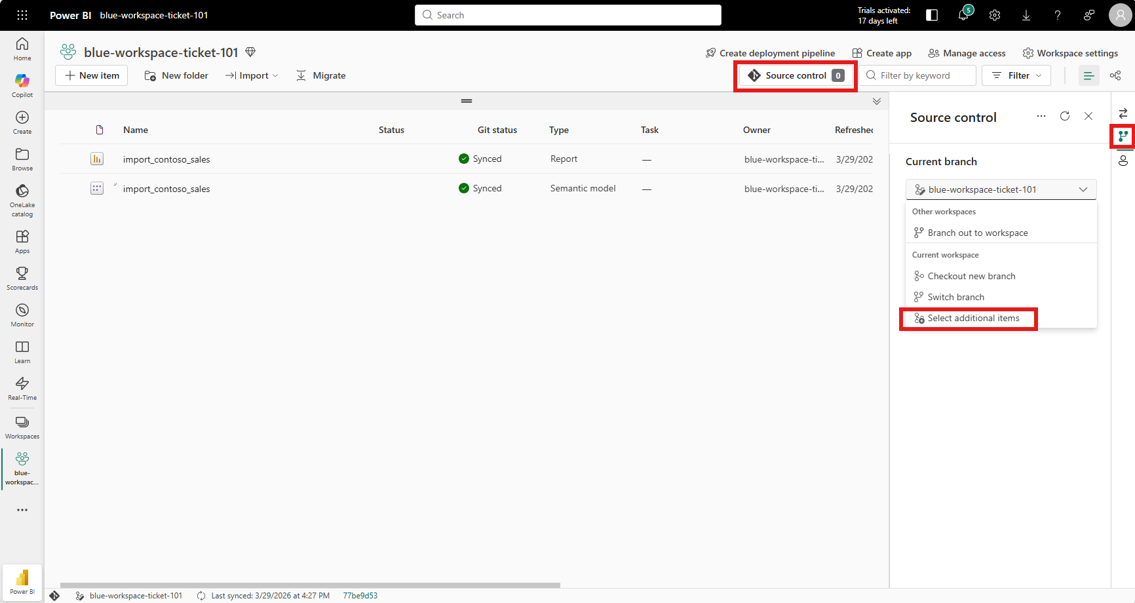Click the Migrate button

coord(321,75)
